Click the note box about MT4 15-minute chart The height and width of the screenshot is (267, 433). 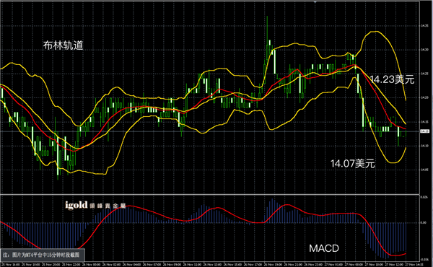point(43,255)
